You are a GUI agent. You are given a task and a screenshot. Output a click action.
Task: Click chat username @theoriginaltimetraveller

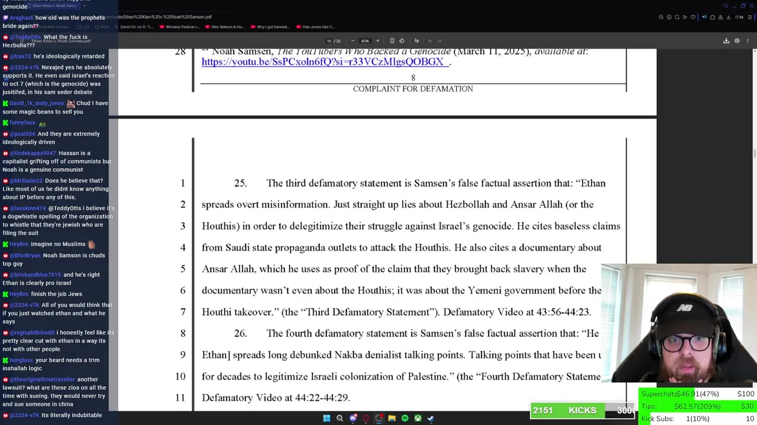click(43, 380)
